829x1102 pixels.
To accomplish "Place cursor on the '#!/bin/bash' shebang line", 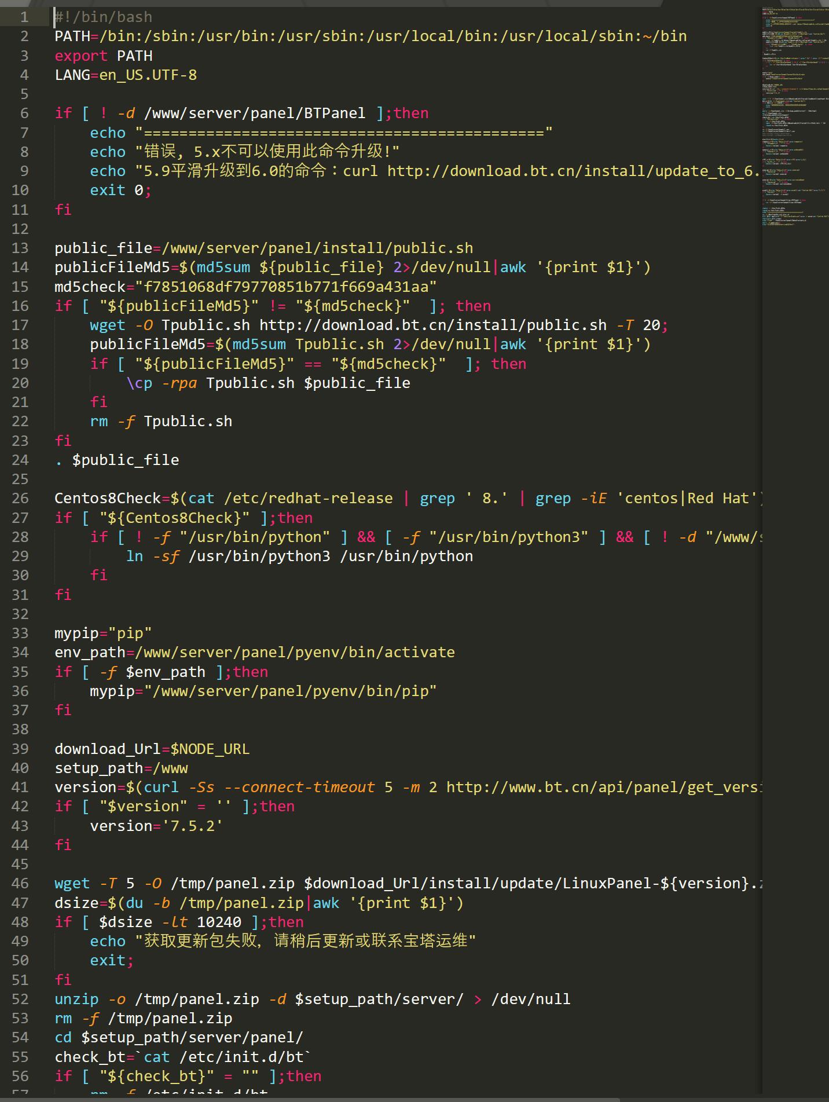I will [x=103, y=17].
